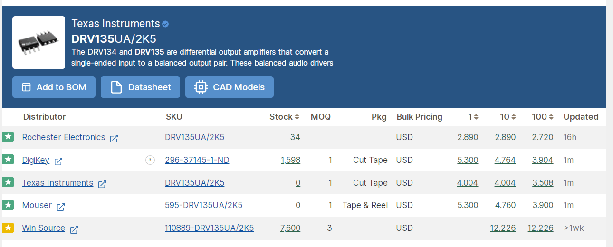This screenshot has height=247, width=613.
Task: Open the Datasheet button
Action: point(140,87)
